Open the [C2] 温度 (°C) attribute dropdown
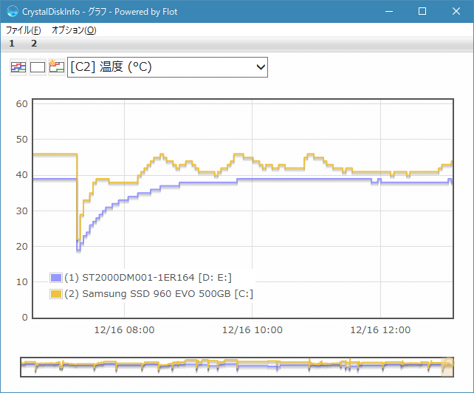Image resolution: width=474 pixels, height=393 pixels. pos(168,67)
